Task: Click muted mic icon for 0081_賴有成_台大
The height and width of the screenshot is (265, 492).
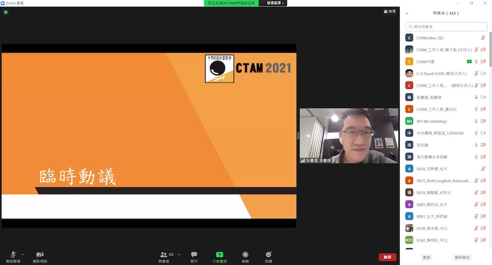Action: coord(476,205)
